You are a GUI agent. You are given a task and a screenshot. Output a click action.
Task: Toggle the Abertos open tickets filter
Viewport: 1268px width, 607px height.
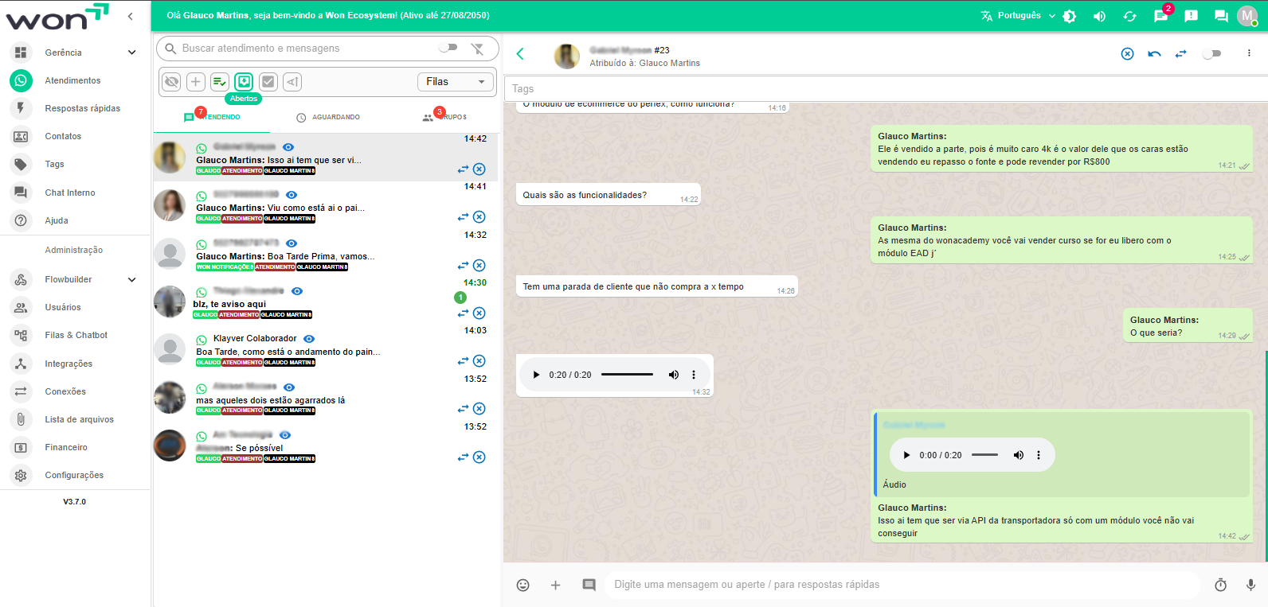click(244, 81)
